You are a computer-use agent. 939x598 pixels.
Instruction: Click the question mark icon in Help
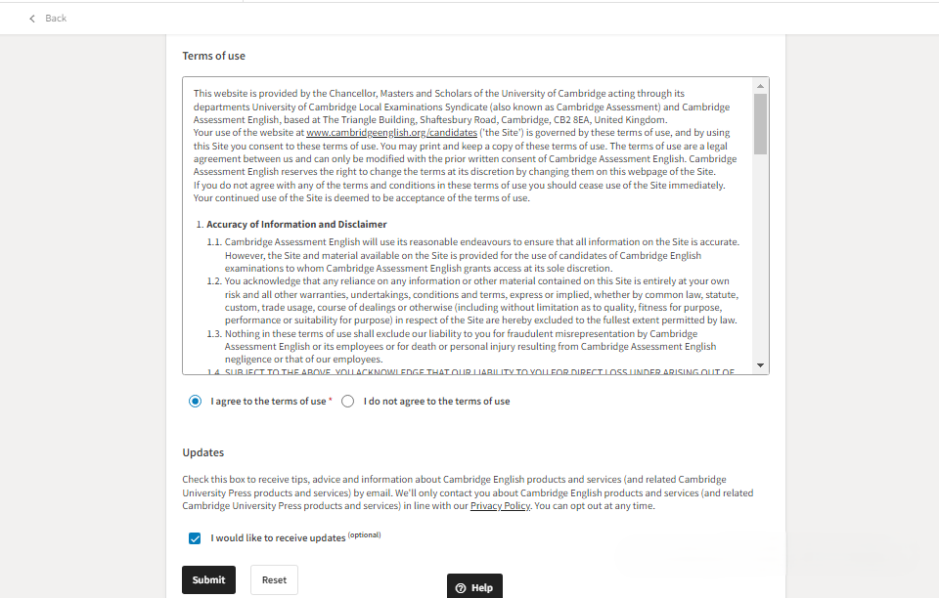click(461, 587)
